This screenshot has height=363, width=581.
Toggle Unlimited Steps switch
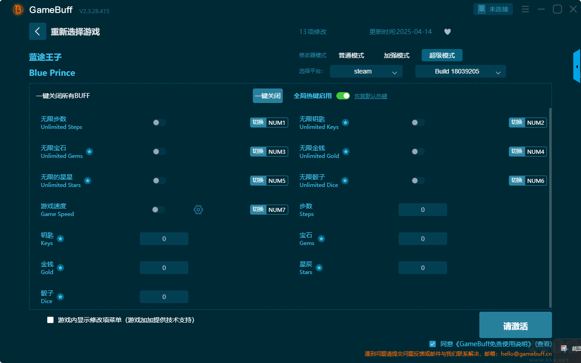click(x=159, y=123)
